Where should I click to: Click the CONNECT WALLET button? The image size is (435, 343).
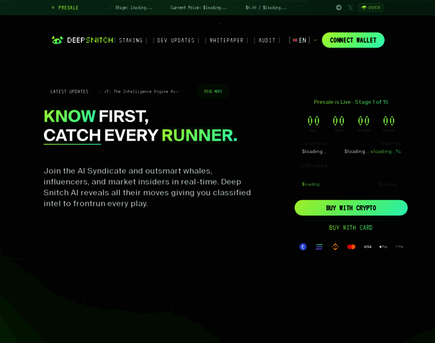point(353,40)
